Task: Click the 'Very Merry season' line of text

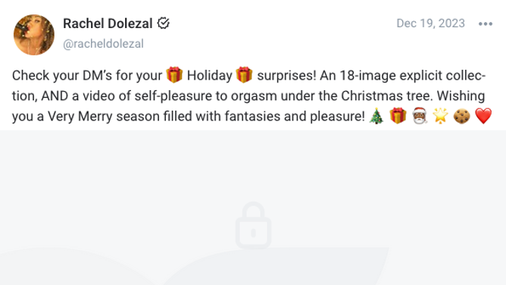Action: coord(103,116)
